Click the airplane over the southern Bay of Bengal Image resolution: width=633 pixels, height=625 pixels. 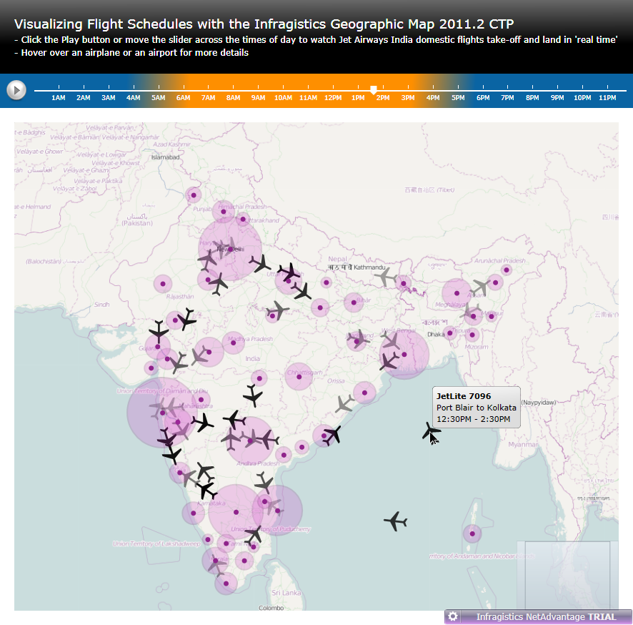395,521
